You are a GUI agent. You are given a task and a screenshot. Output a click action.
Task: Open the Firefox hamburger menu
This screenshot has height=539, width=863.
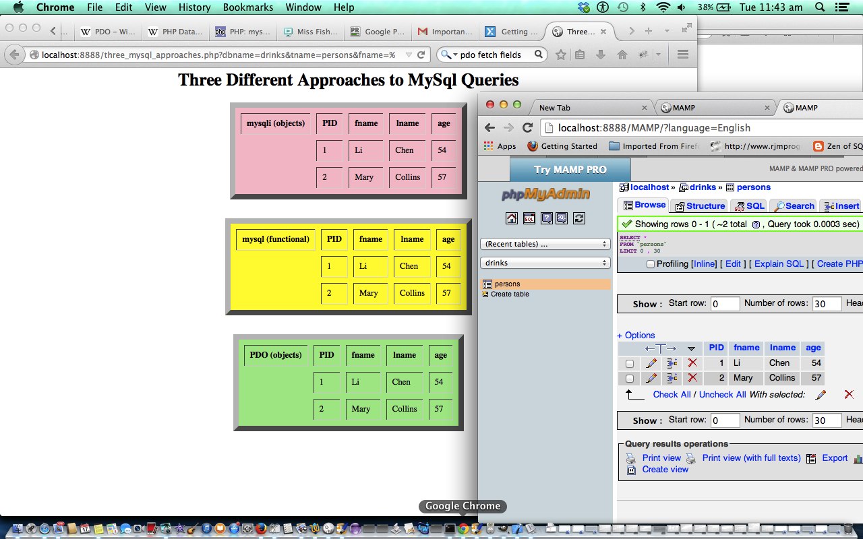(682, 55)
